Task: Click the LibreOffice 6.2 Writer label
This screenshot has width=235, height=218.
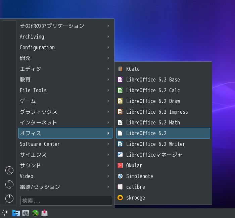Action: tap(155, 144)
